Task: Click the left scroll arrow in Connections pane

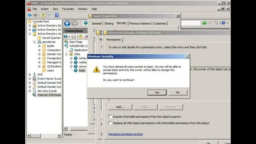Action: coord(66,128)
